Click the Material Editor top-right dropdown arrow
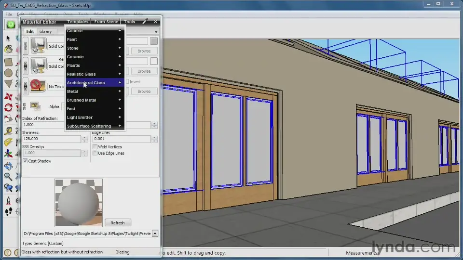This screenshot has width=463, height=260. click(x=156, y=32)
